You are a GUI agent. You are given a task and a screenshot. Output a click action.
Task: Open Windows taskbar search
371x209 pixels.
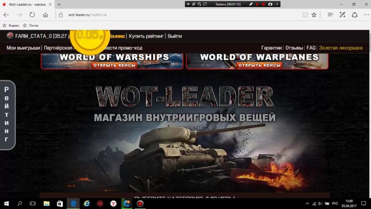coord(20,203)
